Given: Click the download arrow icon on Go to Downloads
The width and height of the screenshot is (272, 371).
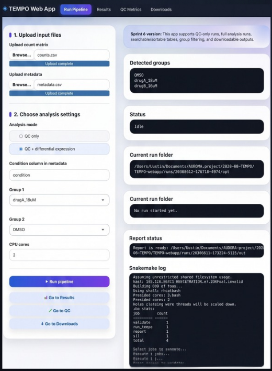Looking at the screenshot, I should [x=42, y=324].
